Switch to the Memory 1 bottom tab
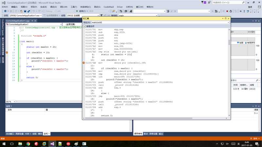This screenshot has width=262, height=147. tap(28, 134)
